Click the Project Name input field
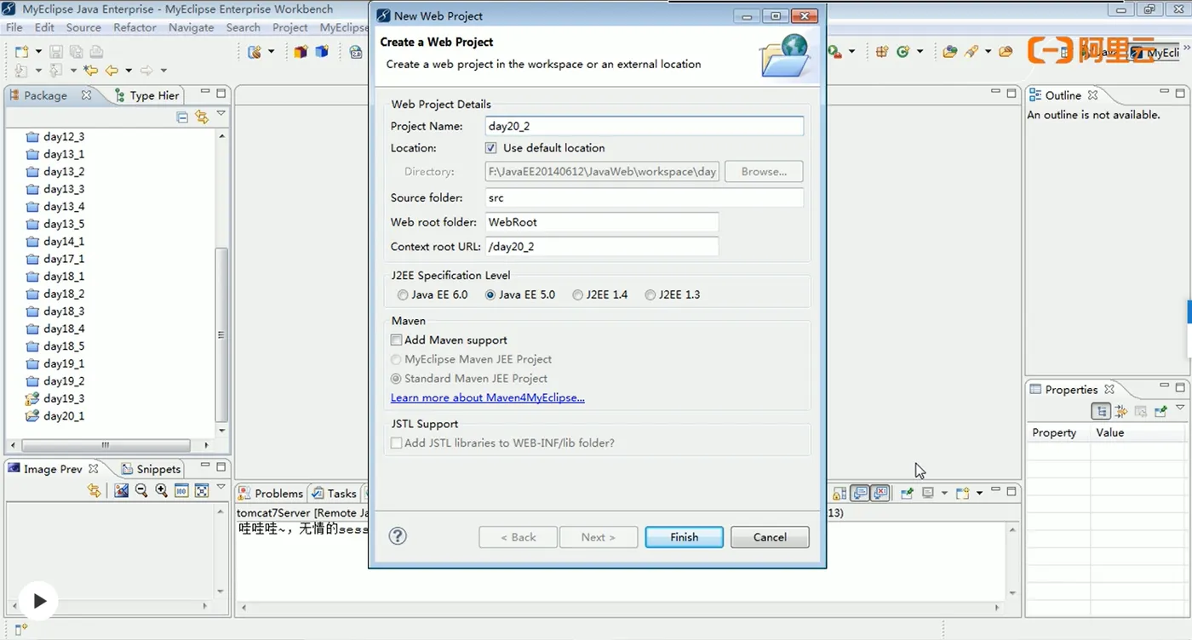The width and height of the screenshot is (1192, 640). click(644, 126)
